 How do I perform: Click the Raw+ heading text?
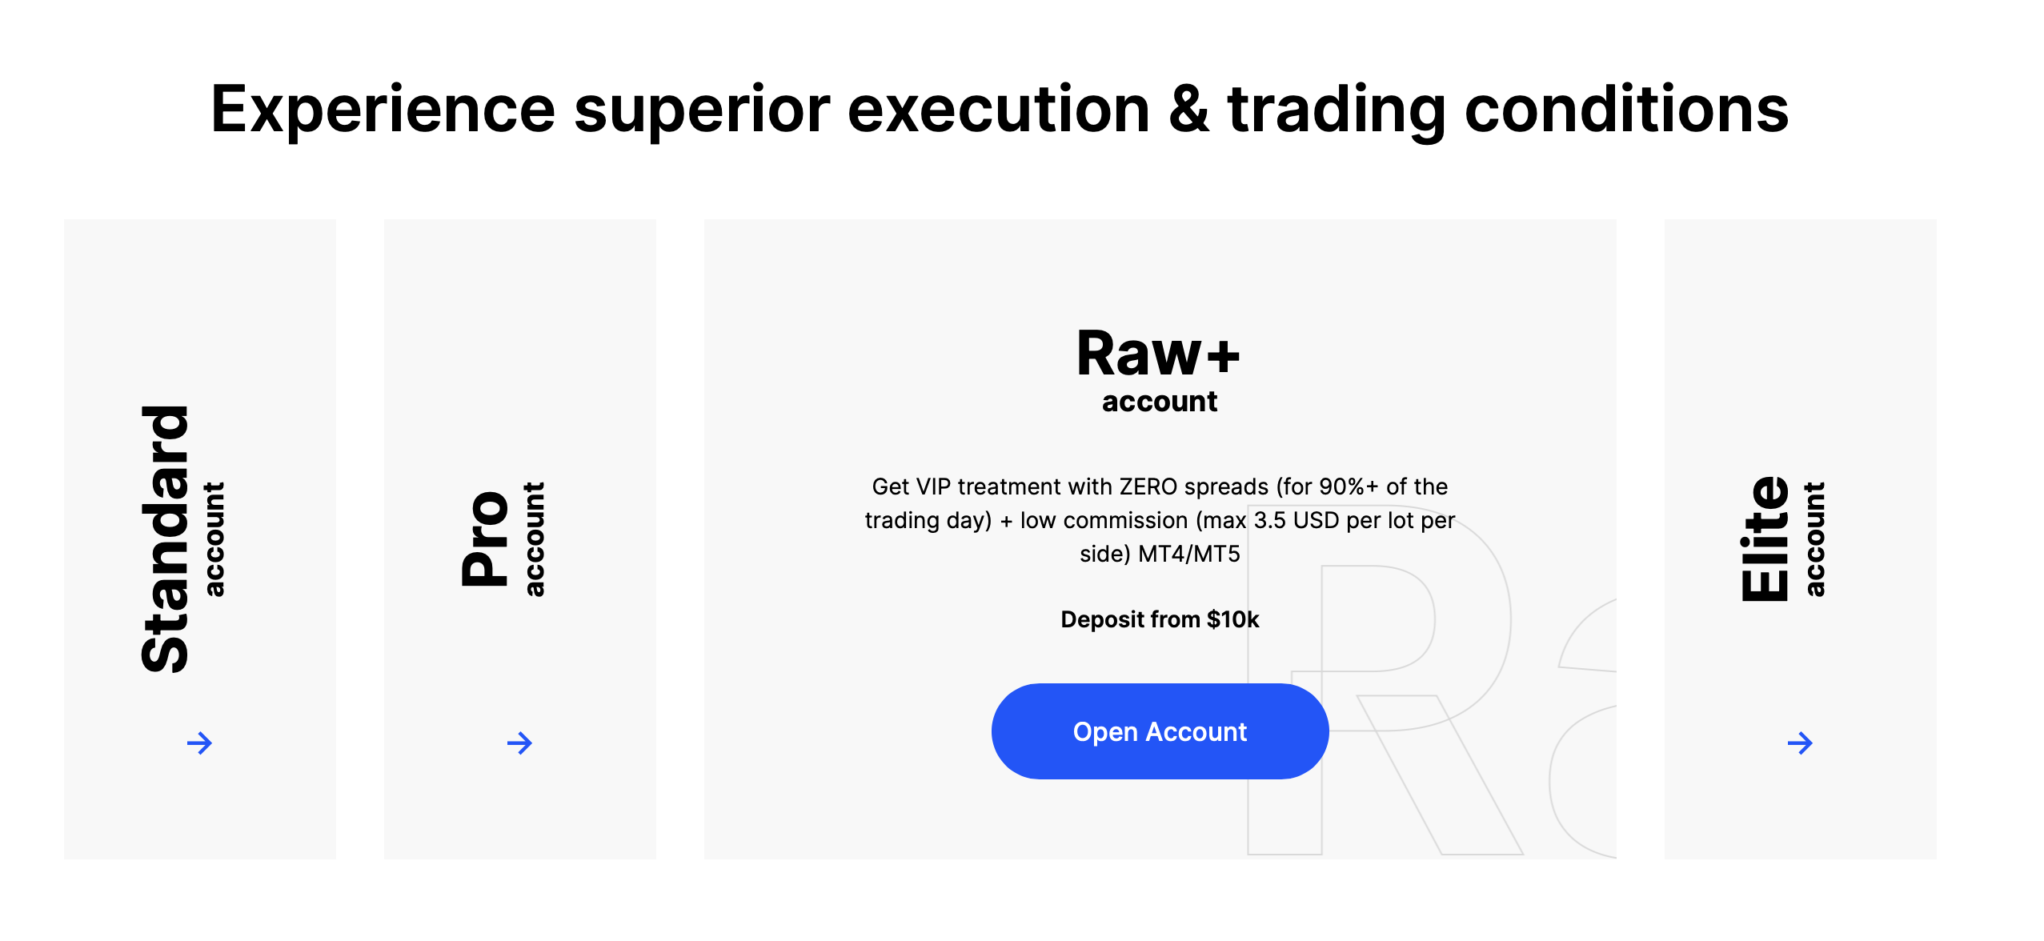click(x=1159, y=353)
